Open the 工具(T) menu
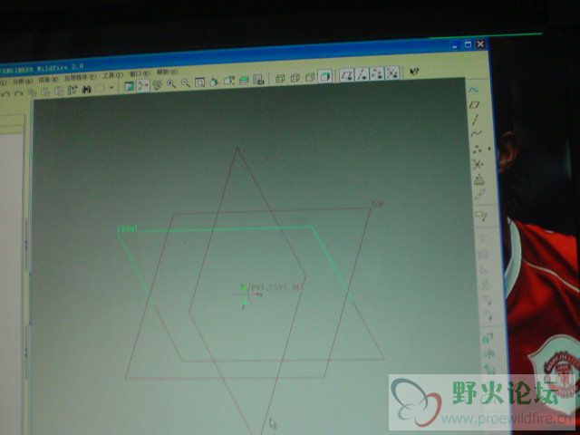Image resolution: width=580 pixels, height=435 pixels. click(112, 75)
